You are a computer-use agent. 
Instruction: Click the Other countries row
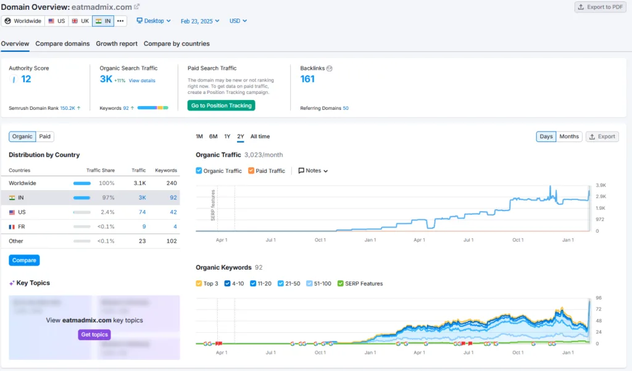pyautogui.click(x=90, y=241)
